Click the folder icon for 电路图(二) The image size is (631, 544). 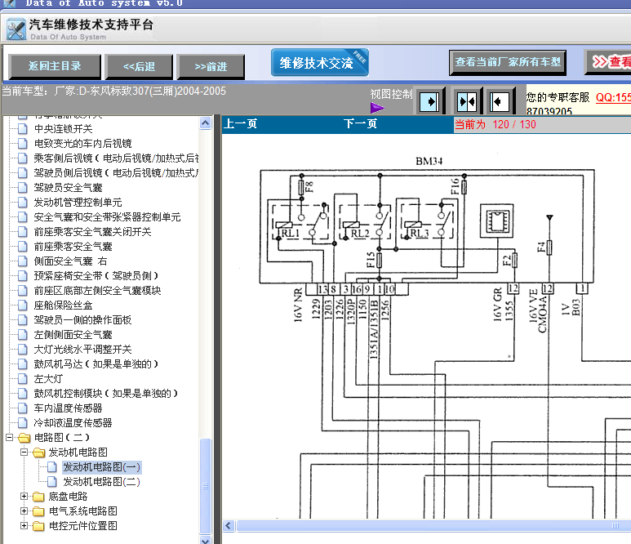(x=24, y=437)
